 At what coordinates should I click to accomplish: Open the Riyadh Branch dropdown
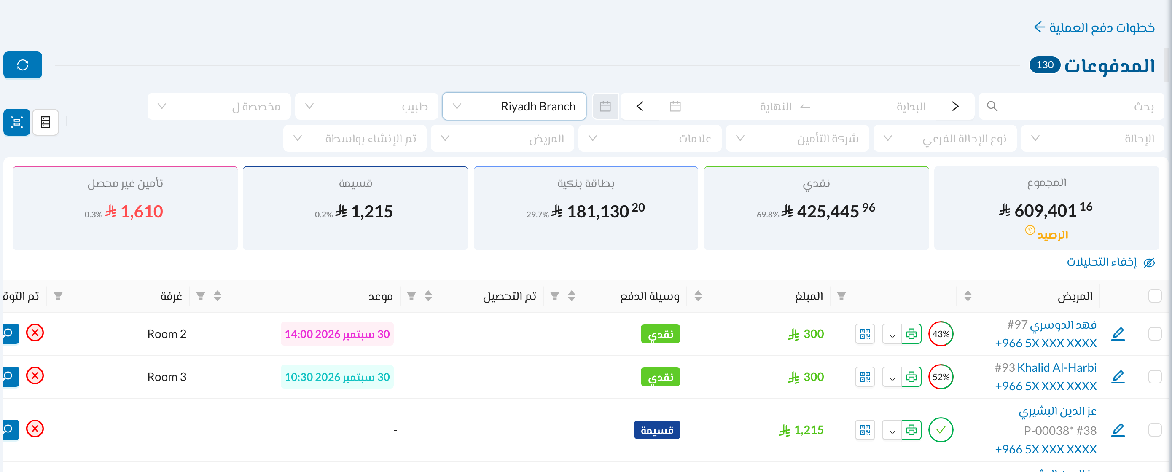pos(514,106)
